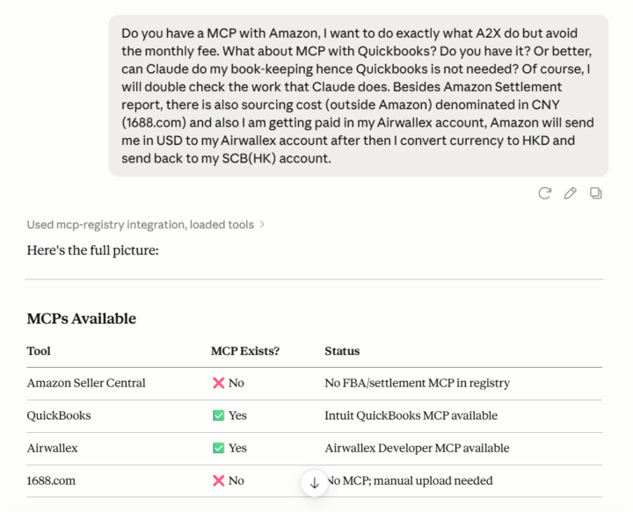Jump to latest with the down arrow button
Image resolution: width=633 pixels, height=512 pixels.
coord(315,482)
